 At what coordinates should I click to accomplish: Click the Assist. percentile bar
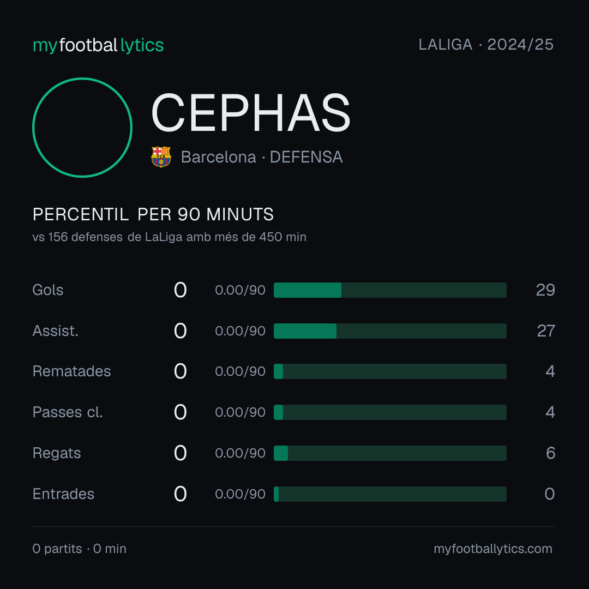[x=390, y=331]
